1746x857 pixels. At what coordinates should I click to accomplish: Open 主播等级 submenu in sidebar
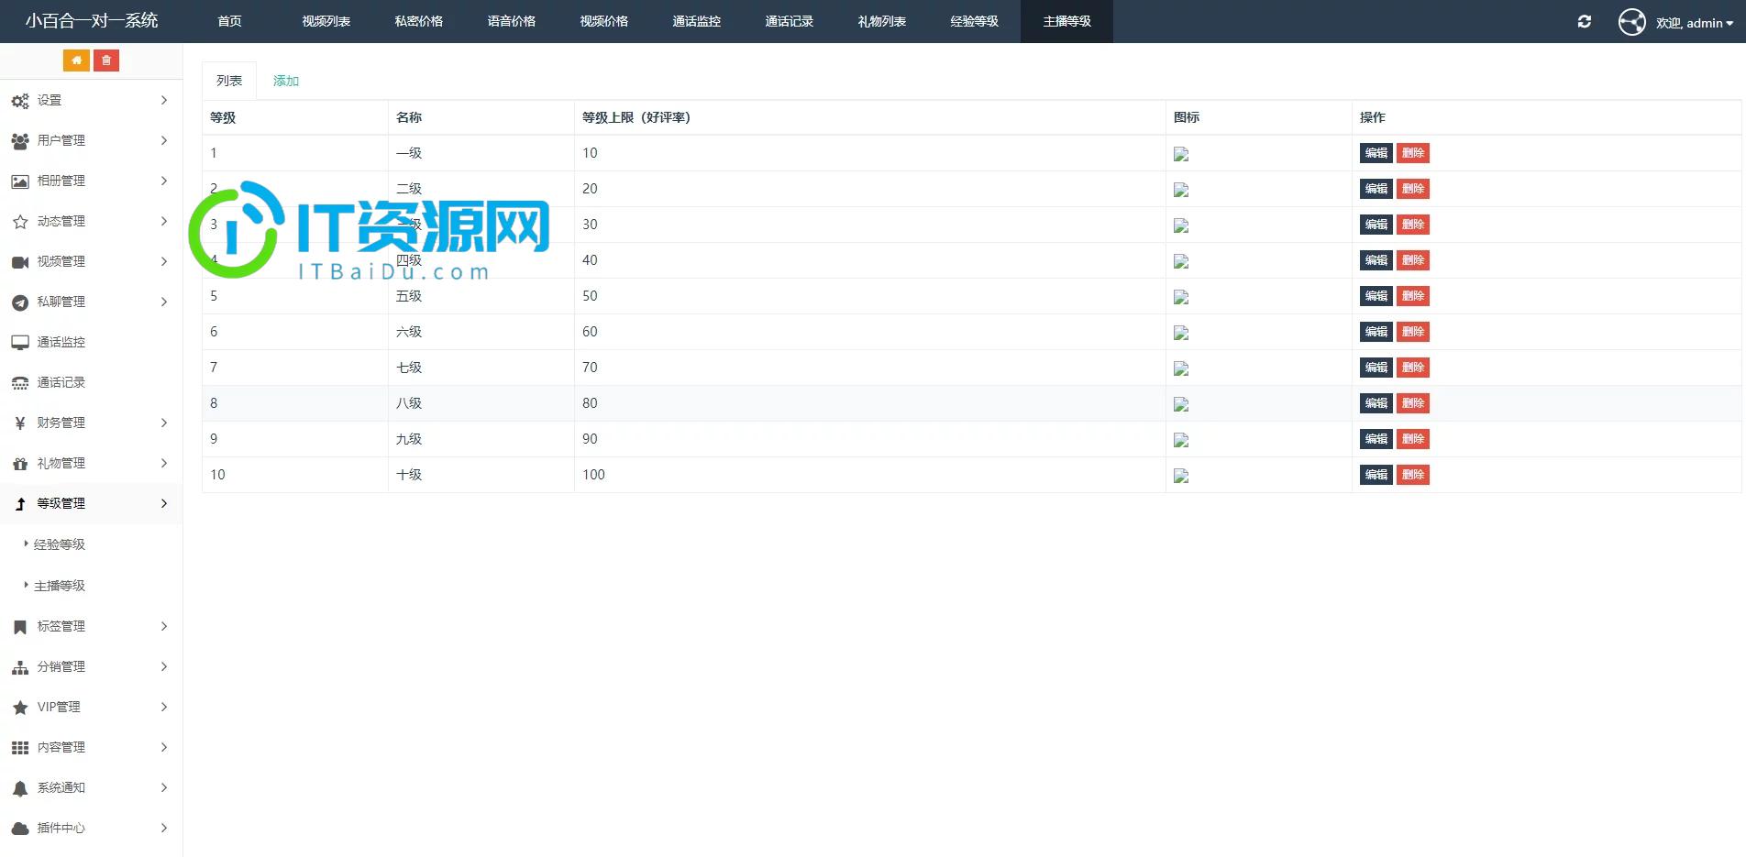click(60, 586)
